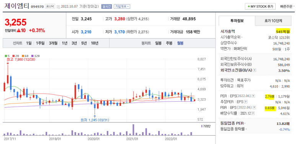Click orange 60 moving-average legend swatch
Viewport: 296px width, 144px height.
tap(23, 56)
